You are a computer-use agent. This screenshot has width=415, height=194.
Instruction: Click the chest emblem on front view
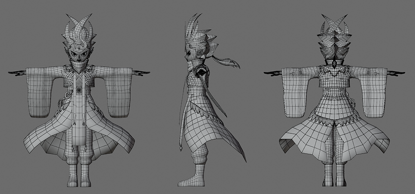(79, 89)
